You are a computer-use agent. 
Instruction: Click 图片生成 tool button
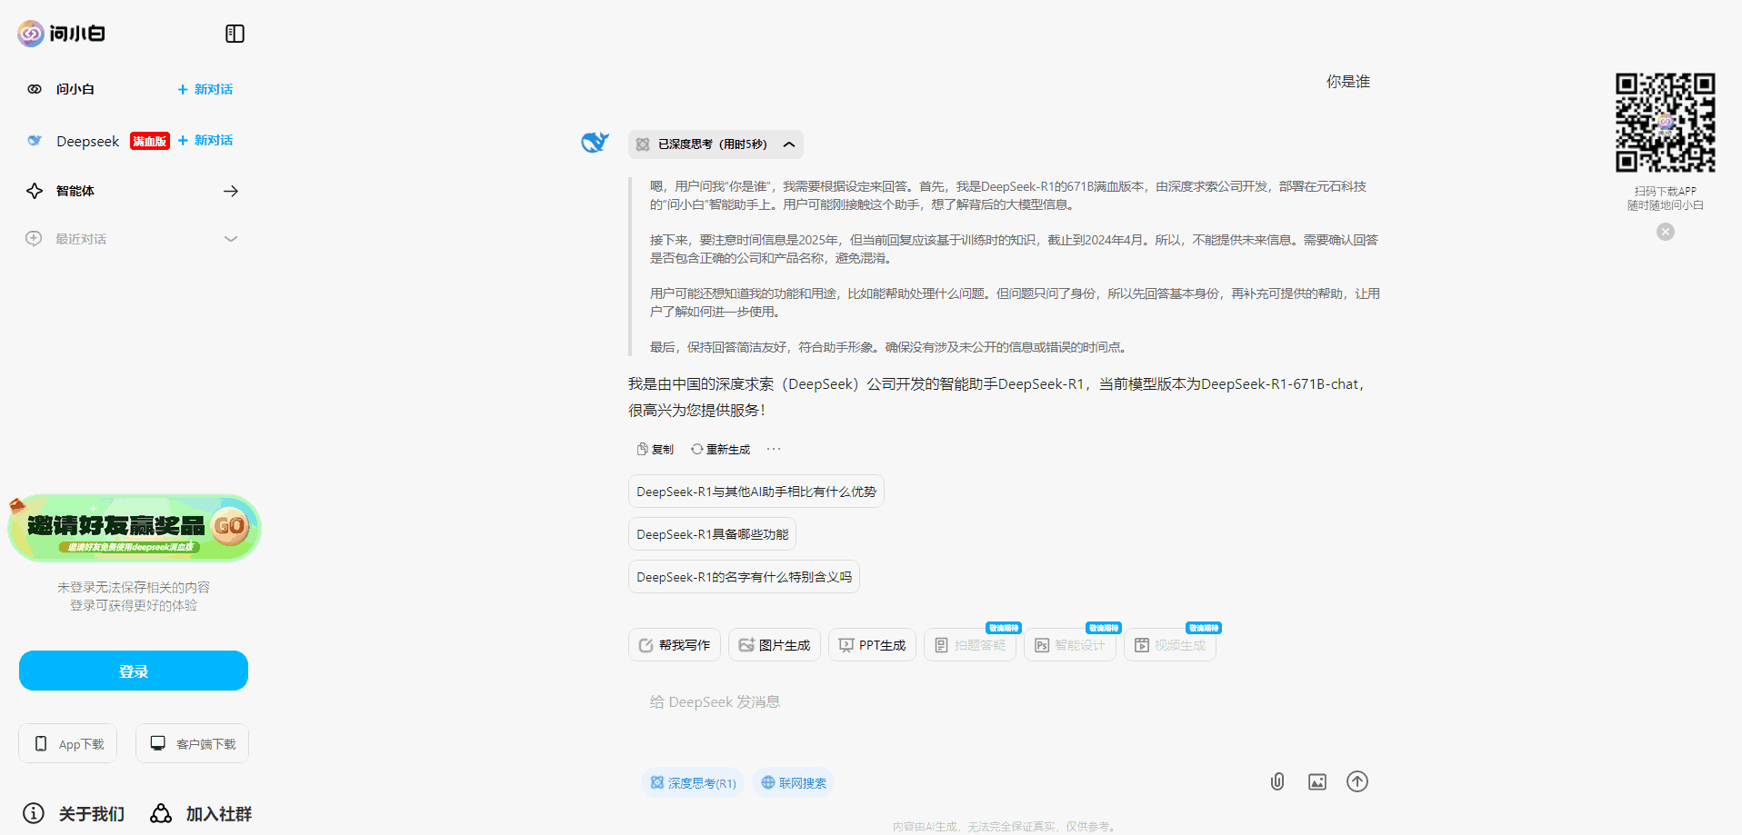pyautogui.click(x=775, y=645)
